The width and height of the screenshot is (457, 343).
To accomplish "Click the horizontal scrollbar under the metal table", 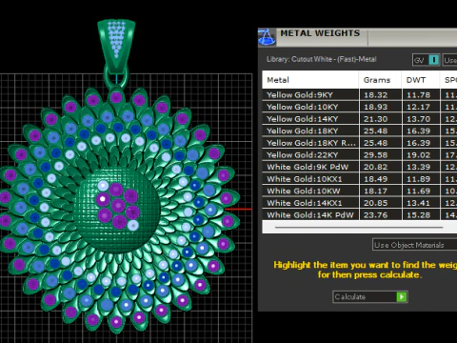I will [x=359, y=228].
